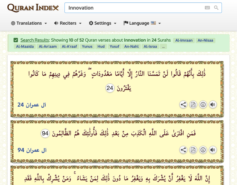Open PDF export for verse 24
Image resolution: width=237 pixels, height=185 pixels.
pyautogui.click(x=193, y=105)
